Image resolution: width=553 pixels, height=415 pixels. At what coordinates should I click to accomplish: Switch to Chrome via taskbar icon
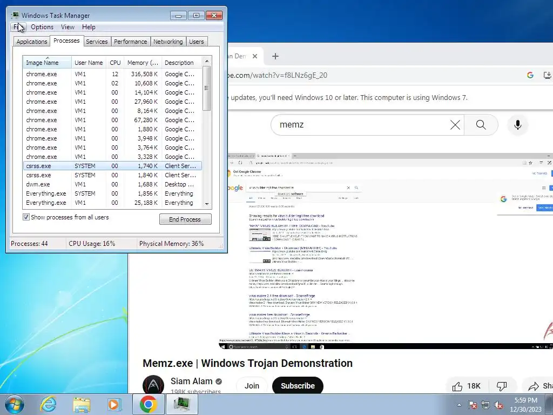pos(148,404)
